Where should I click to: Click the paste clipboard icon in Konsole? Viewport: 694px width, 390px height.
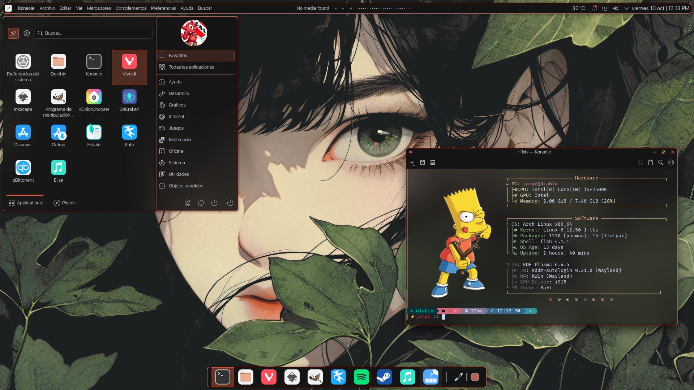(x=651, y=163)
